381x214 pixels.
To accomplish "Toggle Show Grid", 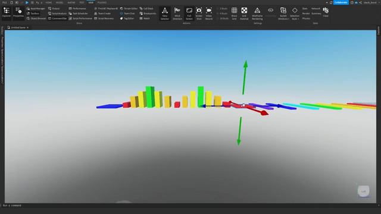I will pyautogui.click(x=234, y=14).
